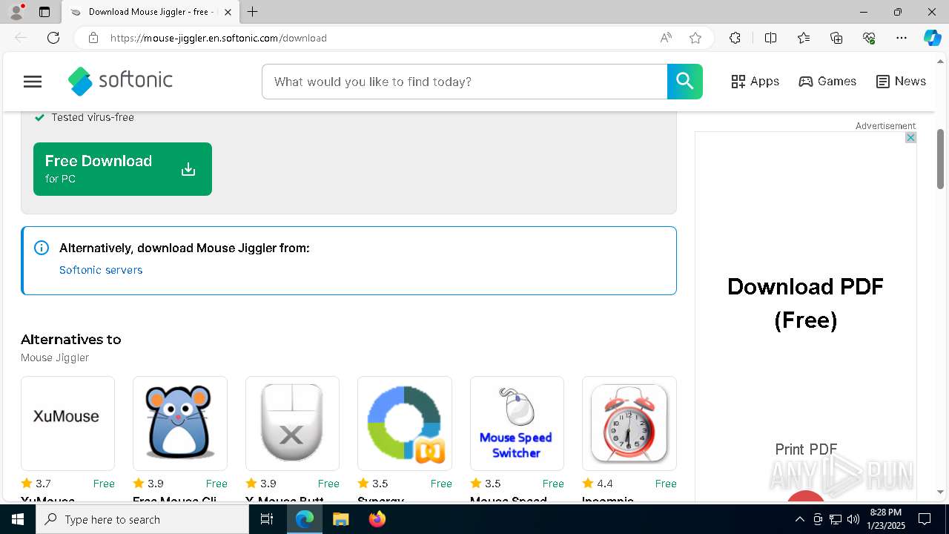
Task: Open Task View on the taskbar
Action: point(267,519)
